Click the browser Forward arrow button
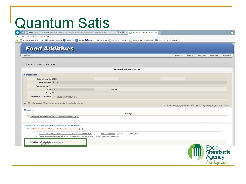 click(x=23, y=33)
